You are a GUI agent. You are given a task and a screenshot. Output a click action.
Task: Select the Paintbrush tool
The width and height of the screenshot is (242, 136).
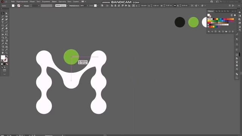[x=6, y=25]
